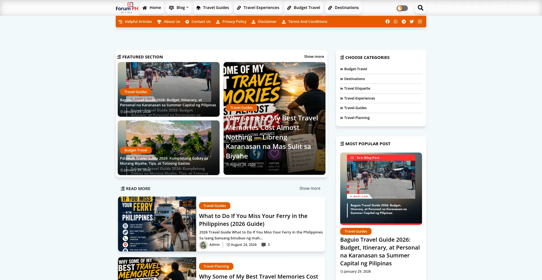Click Show more beside Read More
Image resolution: width=542 pixels, height=280 pixels.
tap(310, 188)
